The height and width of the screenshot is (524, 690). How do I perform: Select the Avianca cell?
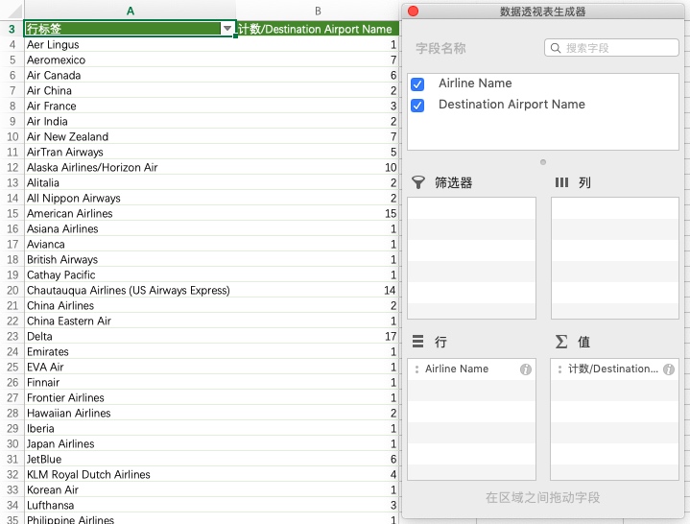(x=131, y=244)
